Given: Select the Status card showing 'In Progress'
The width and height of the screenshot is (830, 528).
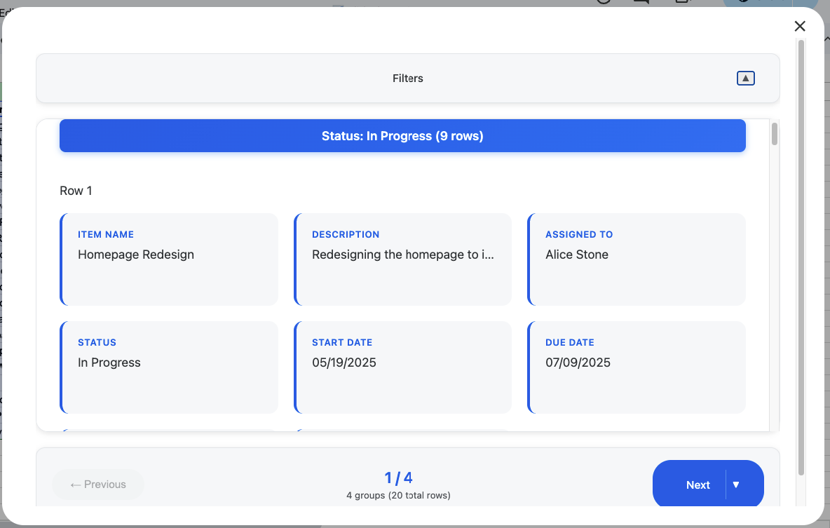Looking at the screenshot, I should click(x=169, y=367).
